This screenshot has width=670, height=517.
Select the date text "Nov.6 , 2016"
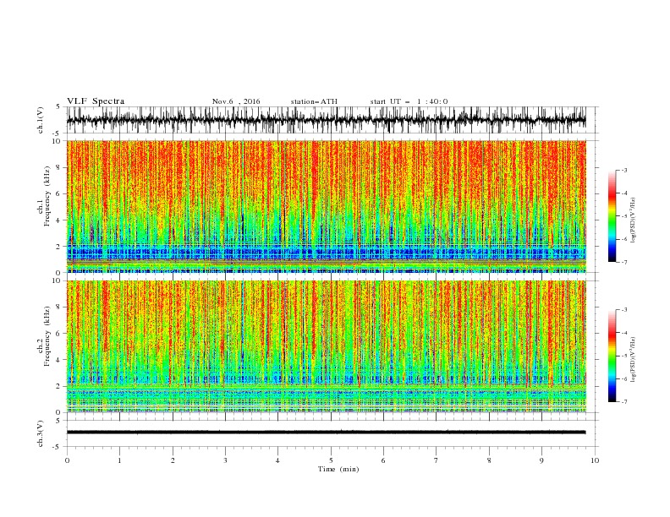coord(236,101)
